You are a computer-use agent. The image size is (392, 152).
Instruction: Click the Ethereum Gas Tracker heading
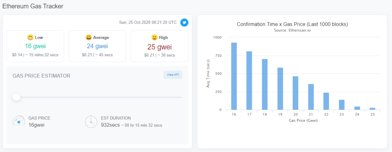click(33, 6)
